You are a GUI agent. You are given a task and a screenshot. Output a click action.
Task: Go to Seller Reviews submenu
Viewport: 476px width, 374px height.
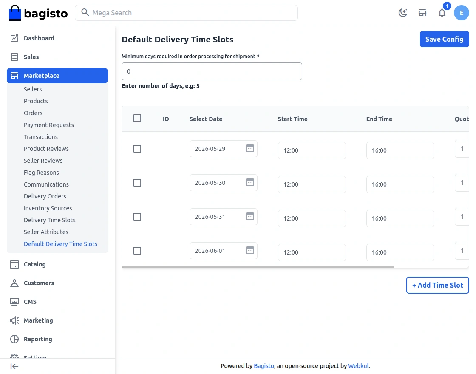tap(43, 160)
